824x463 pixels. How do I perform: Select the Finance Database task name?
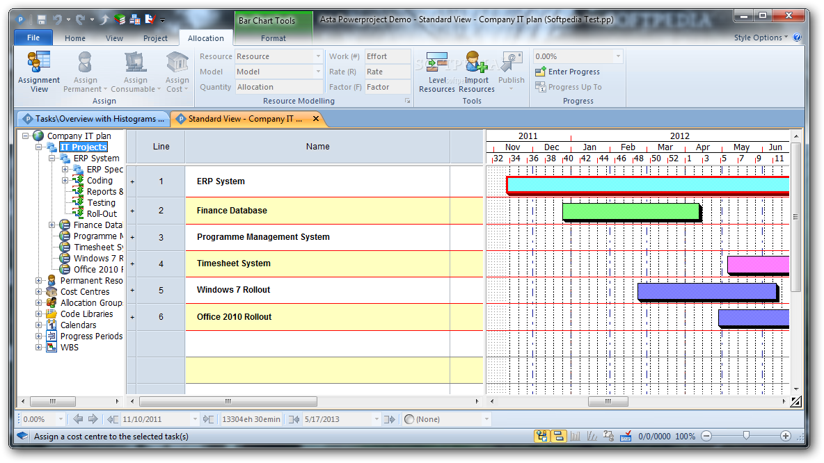point(232,211)
